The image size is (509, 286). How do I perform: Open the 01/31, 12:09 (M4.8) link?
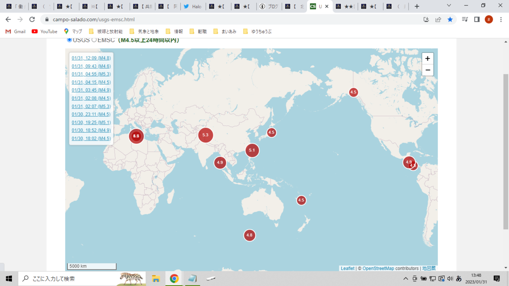(91, 58)
